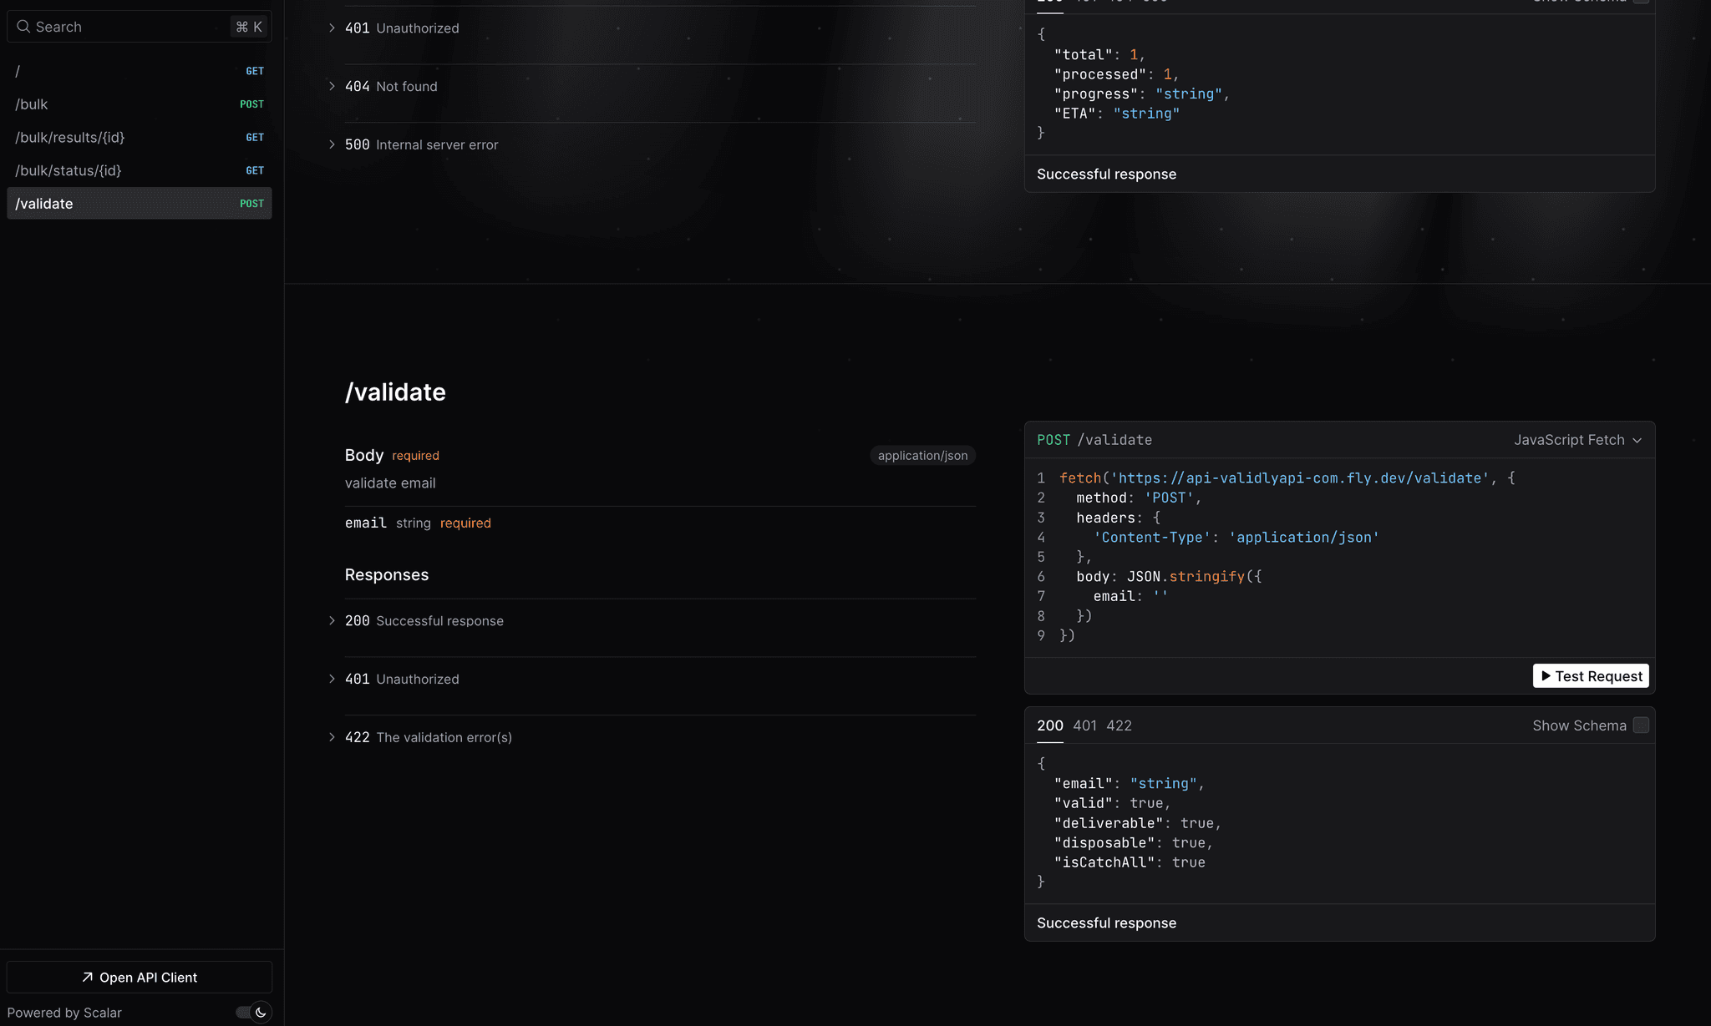This screenshot has width=1711, height=1026.
Task: Open /bulk POST endpoint in sidebar
Action: (139, 104)
